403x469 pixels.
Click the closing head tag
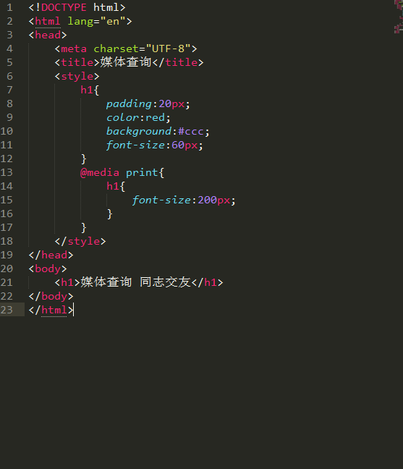[x=51, y=255]
